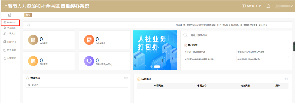
Task: Open 社会保险 in the sidebar
Action: [10, 23]
